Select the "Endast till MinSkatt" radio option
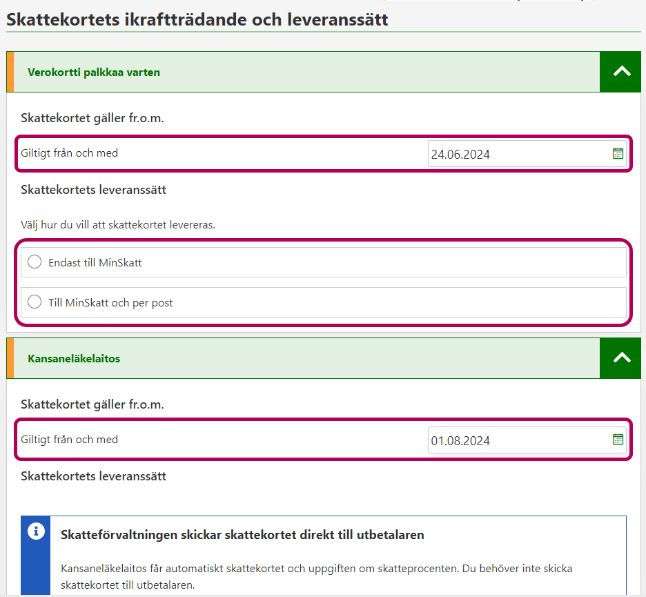The image size is (646, 597). [35, 262]
